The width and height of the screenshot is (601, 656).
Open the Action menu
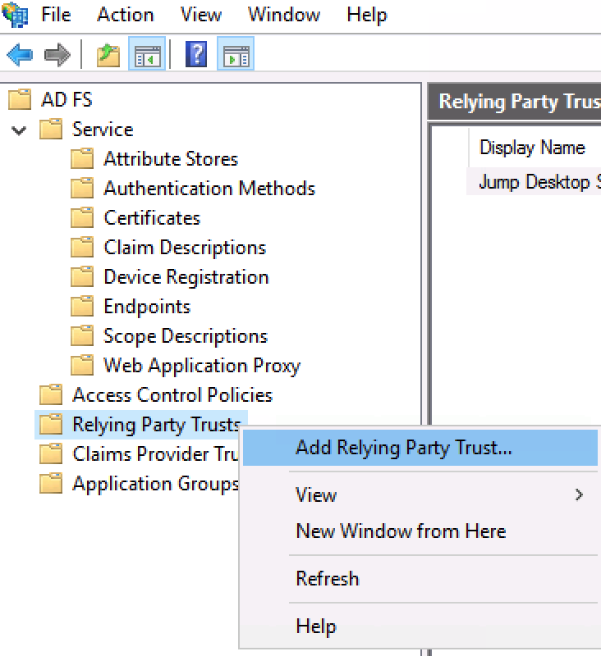[126, 15]
